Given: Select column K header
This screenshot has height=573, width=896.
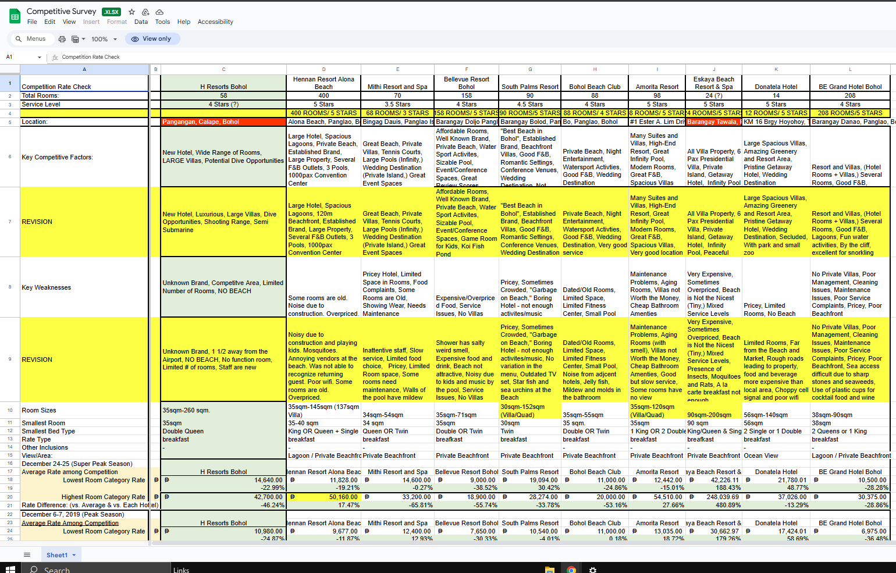Looking at the screenshot, I should 776,69.
